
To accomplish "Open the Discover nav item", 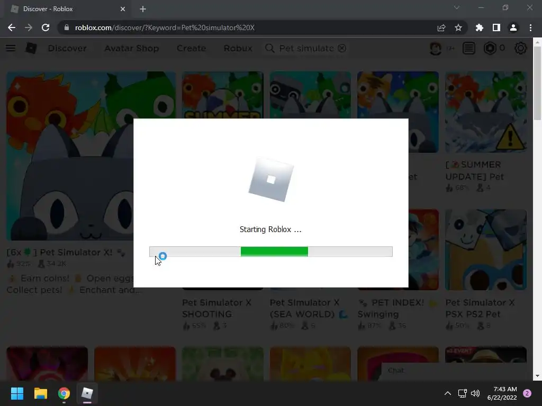I will (x=67, y=48).
